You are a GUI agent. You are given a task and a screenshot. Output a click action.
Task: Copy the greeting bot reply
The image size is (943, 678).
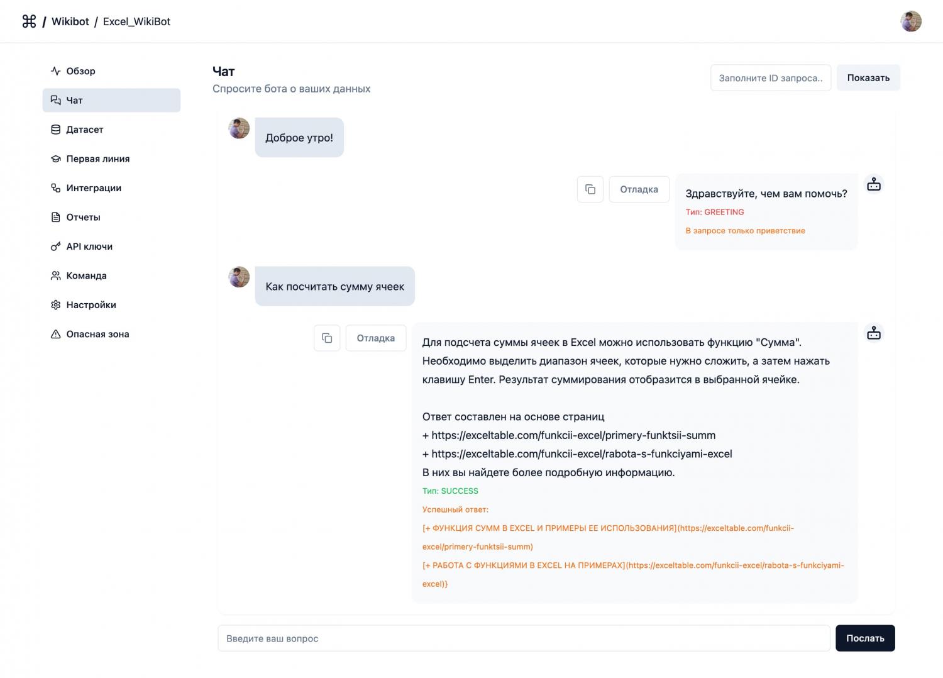(590, 189)
